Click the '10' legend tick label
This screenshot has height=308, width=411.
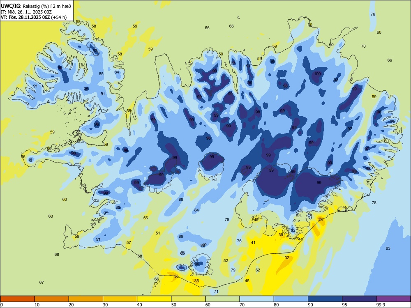37,305
